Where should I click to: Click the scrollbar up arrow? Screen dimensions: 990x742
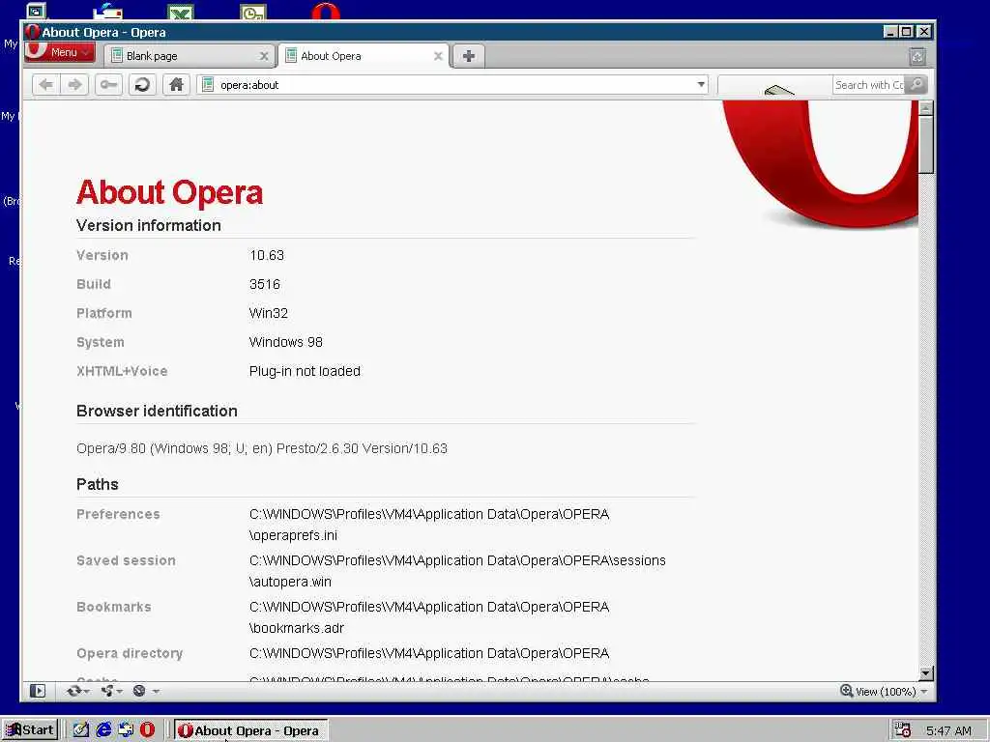[x=925, y=108]
